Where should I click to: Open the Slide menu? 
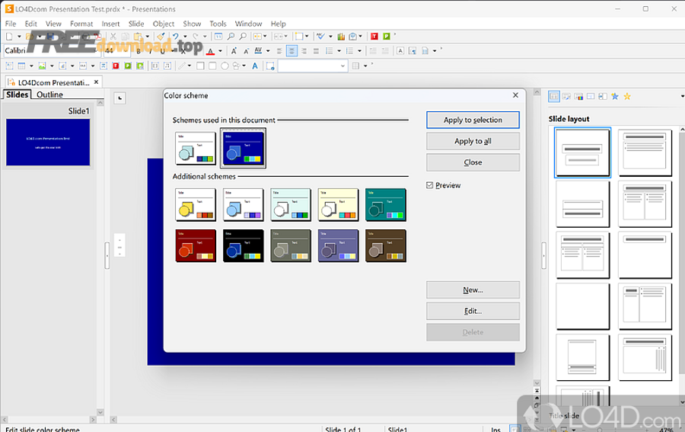coord(136,24)
